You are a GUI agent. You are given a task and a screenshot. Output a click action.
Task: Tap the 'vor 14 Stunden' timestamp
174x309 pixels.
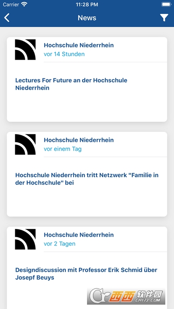click(64, 54)
